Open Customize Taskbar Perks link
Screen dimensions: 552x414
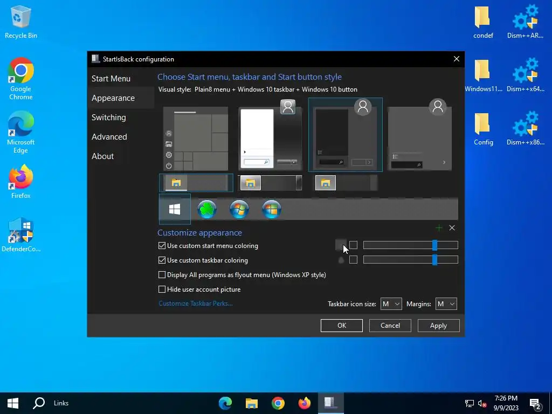[x=195, y=303]
